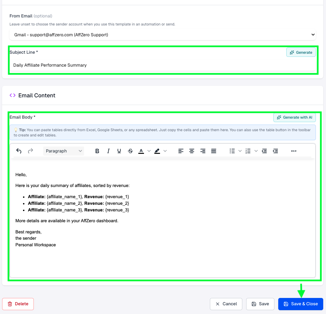
Task: Insert a numbered list
Action: pyautogui.click(x=248, y=151)
